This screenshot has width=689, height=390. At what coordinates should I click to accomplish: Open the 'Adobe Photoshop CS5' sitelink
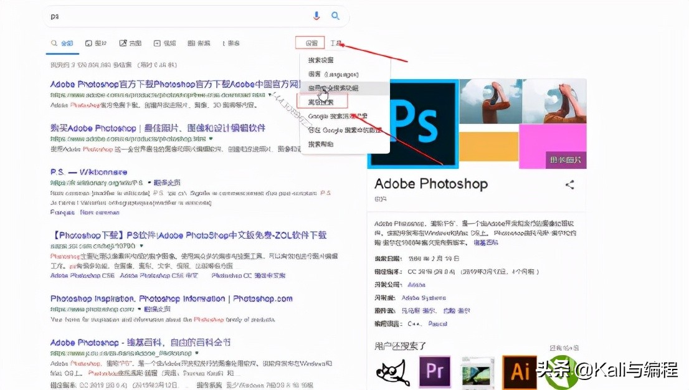(159, 276)
